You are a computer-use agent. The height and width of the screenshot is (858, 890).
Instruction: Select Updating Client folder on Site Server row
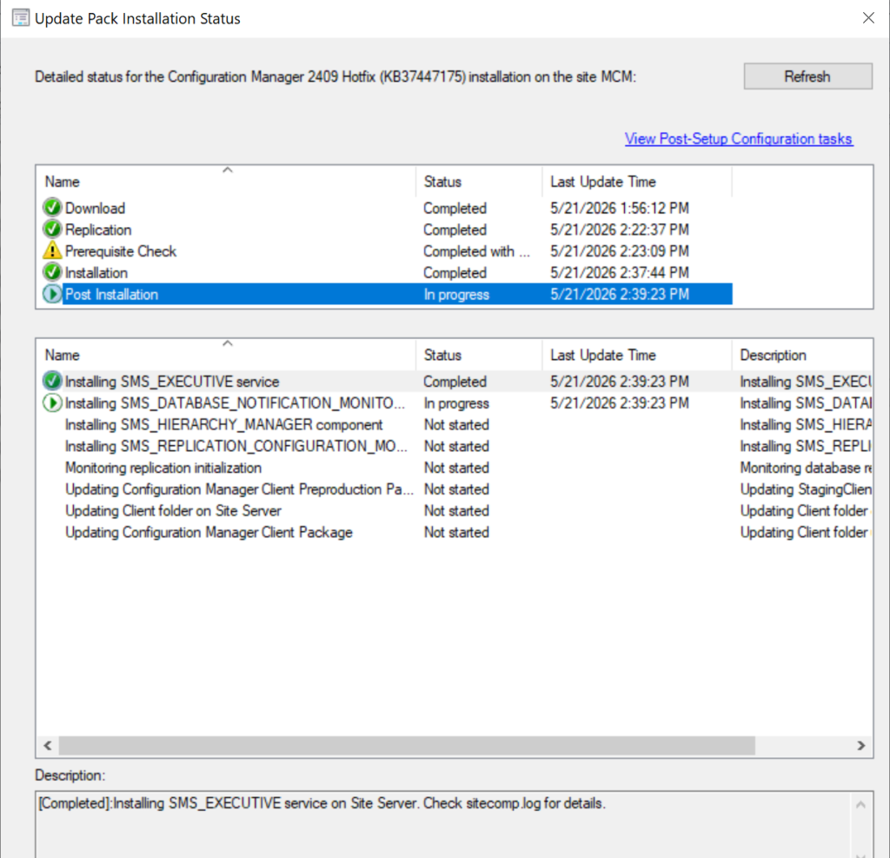click(x=457, y=511)
